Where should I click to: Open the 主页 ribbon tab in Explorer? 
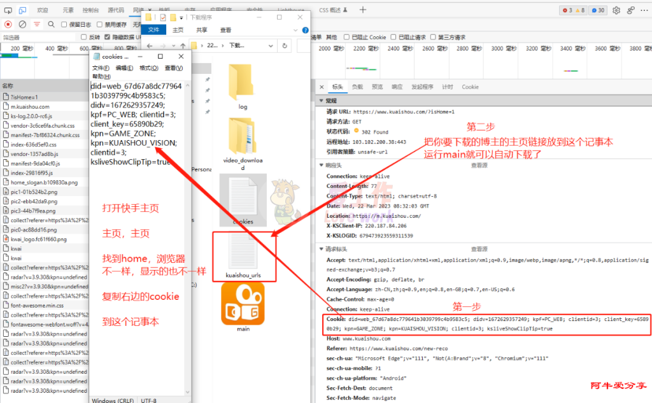click(x=178, y=30)
